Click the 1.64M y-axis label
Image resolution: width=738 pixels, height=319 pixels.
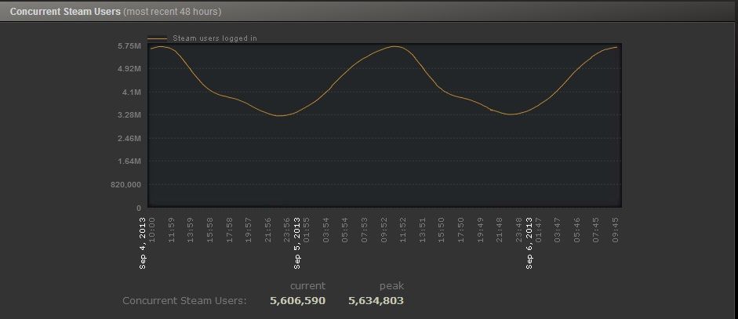(130, 161)
